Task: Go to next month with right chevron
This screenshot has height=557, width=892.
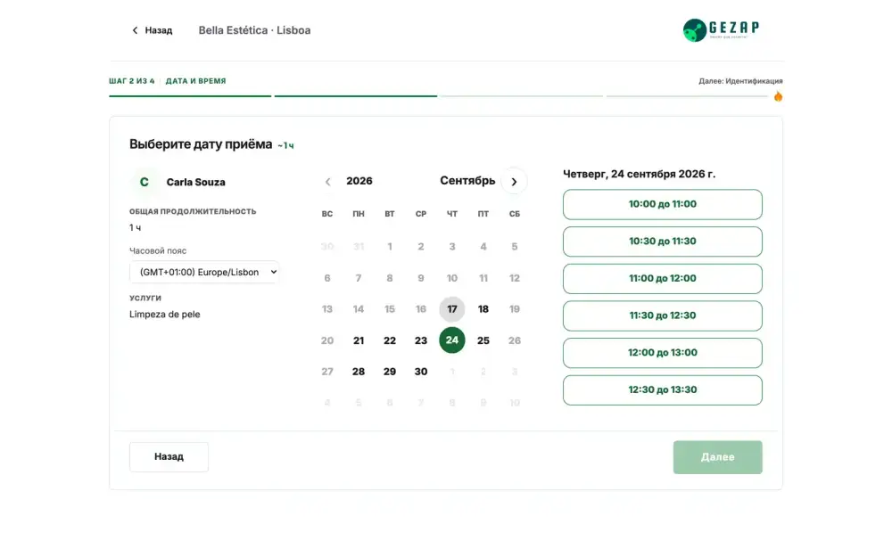Action: [514, 182]
